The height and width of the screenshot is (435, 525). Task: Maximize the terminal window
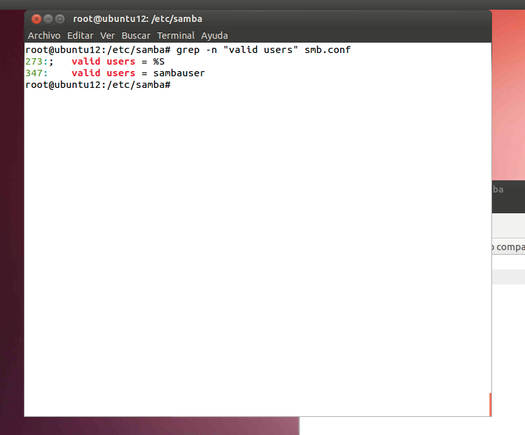point(59,19)
